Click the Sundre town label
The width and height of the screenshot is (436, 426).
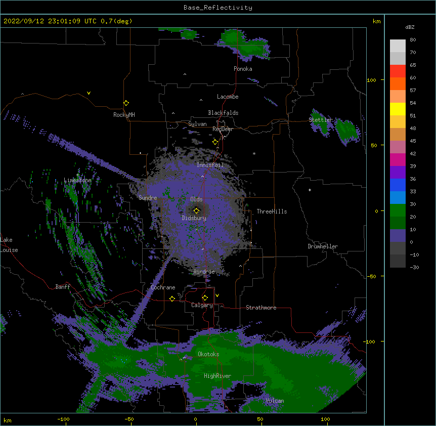coord(148,198)
